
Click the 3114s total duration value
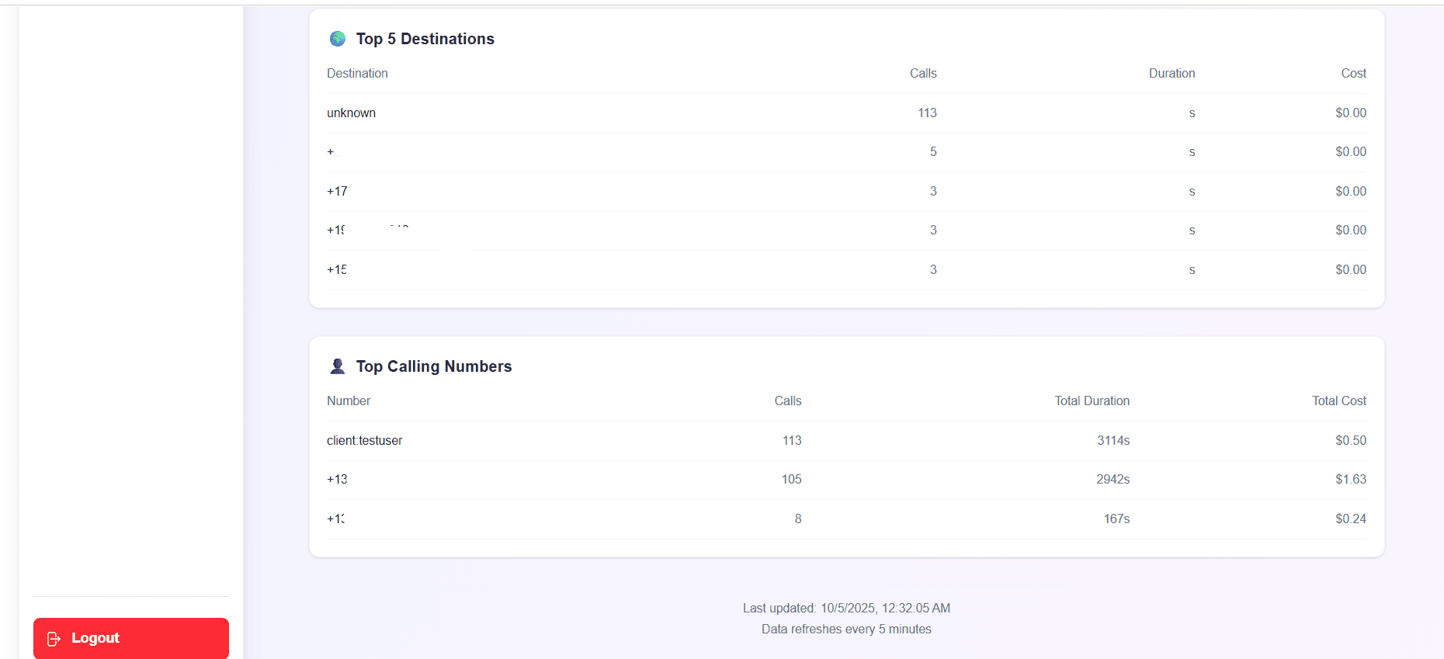coord(1113,441)
